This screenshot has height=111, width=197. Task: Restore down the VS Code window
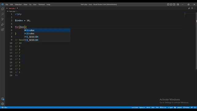(188, 4)
